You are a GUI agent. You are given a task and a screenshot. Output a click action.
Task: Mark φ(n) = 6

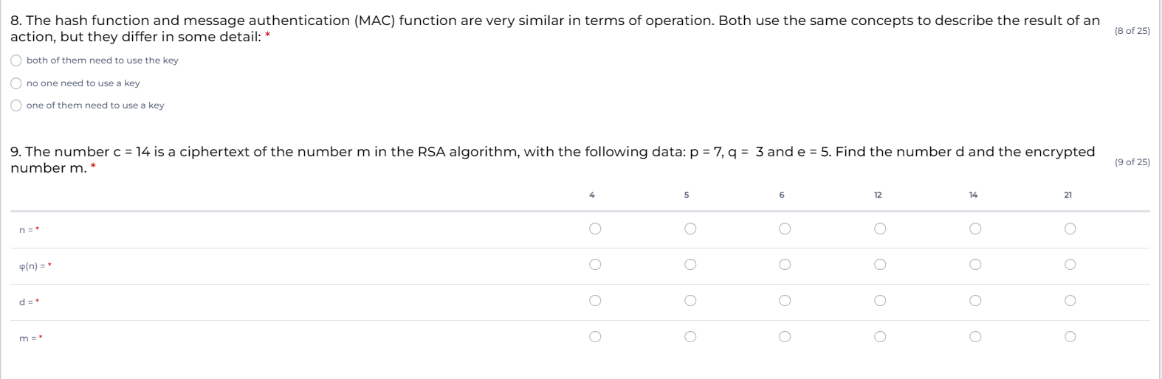coord(785,265)
